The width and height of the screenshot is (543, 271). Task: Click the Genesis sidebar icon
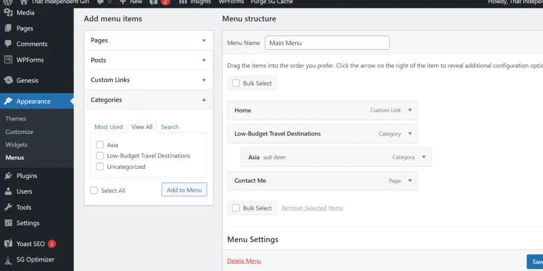(x=8, y=80)
